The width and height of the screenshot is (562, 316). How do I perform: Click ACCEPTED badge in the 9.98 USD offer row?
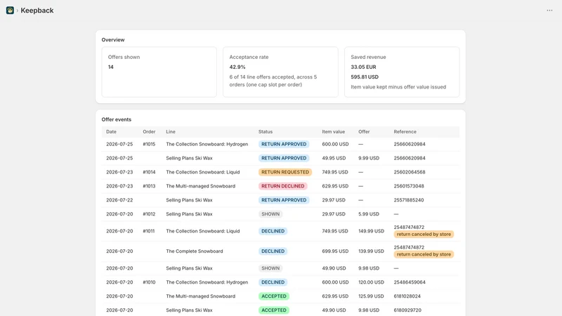coord(274,310)
